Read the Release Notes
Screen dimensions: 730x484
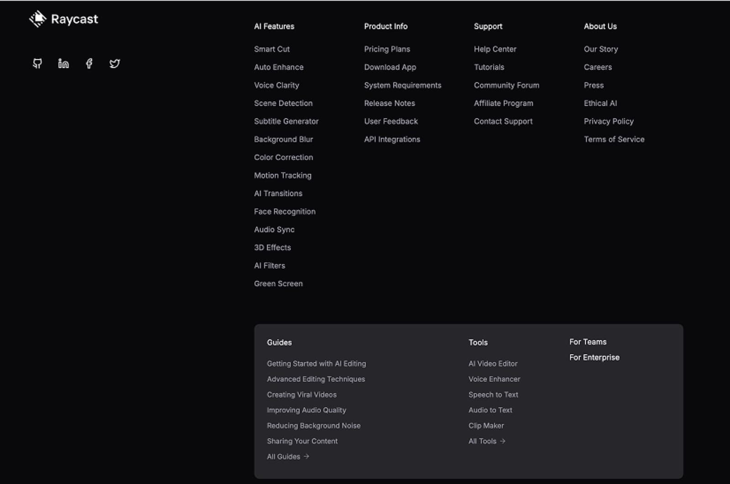click(389, 103)
